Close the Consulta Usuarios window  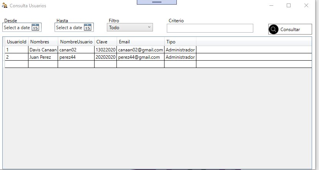306,5
